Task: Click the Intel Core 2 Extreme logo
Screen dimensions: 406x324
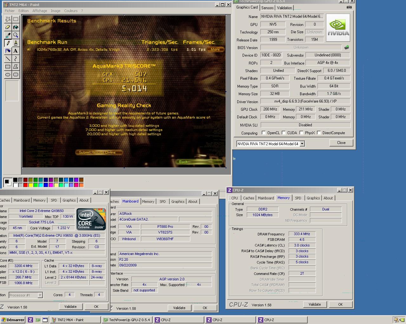Action: pyautogui.click(x=91, y=219)
